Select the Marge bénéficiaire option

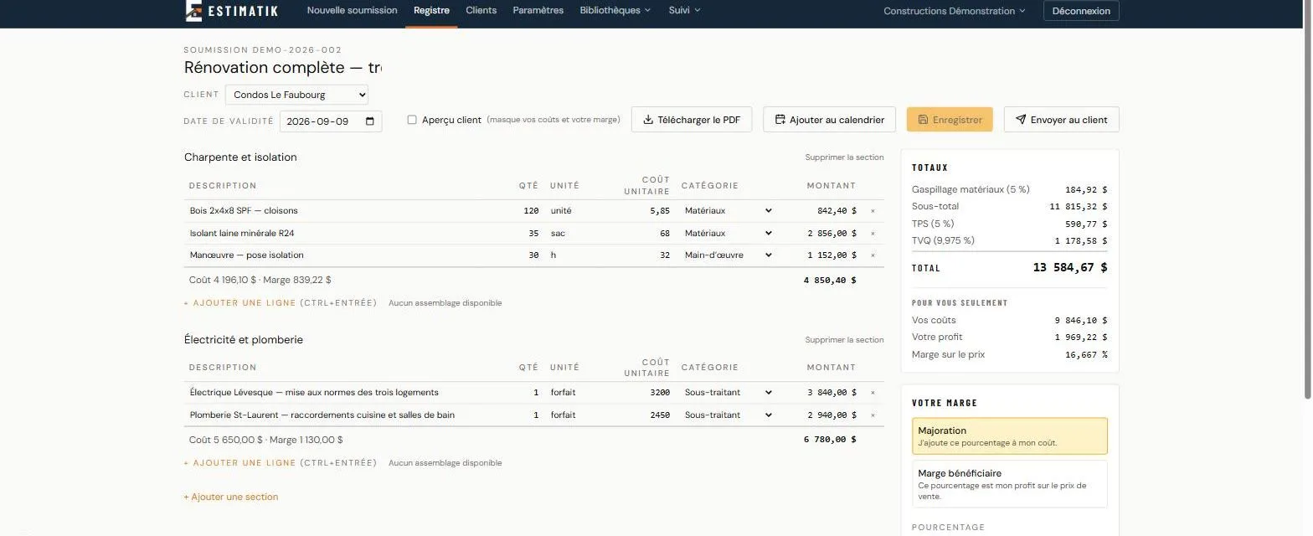click(x=1009, y=484)
